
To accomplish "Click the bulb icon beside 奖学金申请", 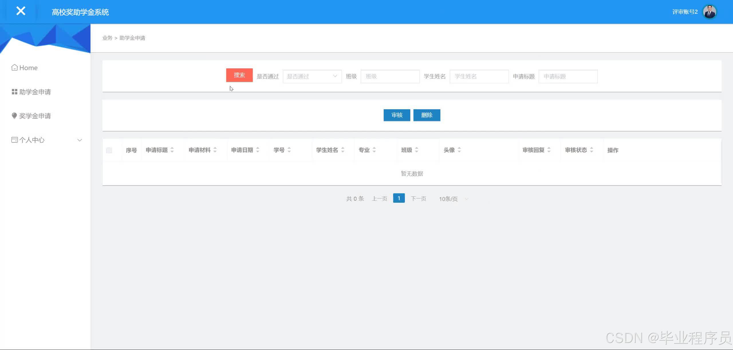I will coord(14,116).
